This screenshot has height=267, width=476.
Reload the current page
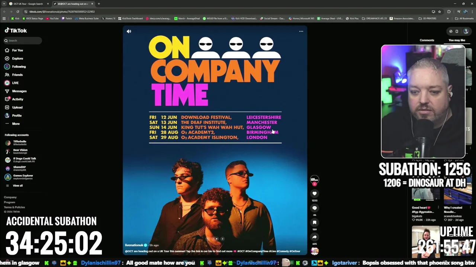17,11
